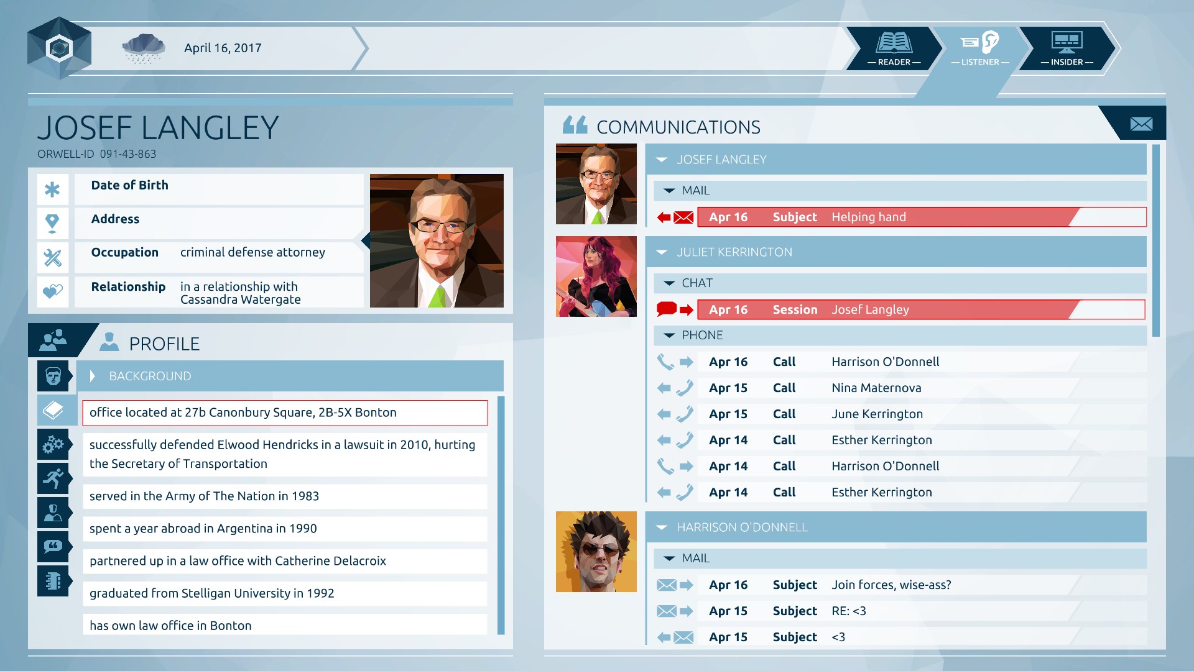Screen dimensions: 1194x671
Task: Select 'graduated from Stelligan University in 1992'
Action: click(285, 593)
